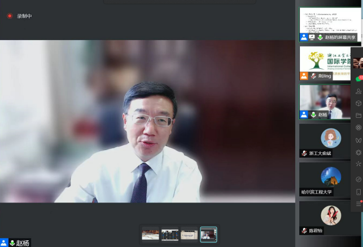Select the second bottom thumbnail showing desktop icons
The image size is (363, 247).
click(x=170, y=235)
